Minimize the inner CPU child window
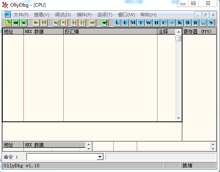Image resolution: width=220 pixels, height=172 pixels. [x=198, y=15]
